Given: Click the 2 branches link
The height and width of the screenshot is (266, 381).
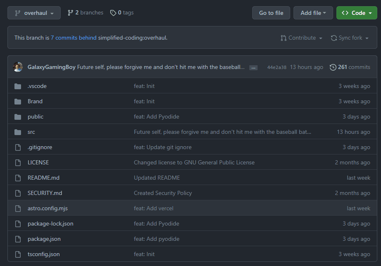Looking at the screenshot, I should tap(85, 13).
